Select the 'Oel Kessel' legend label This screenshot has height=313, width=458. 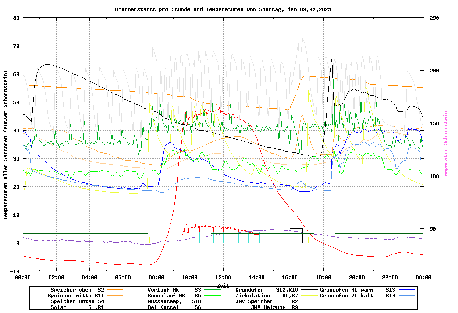click(163, 307)
